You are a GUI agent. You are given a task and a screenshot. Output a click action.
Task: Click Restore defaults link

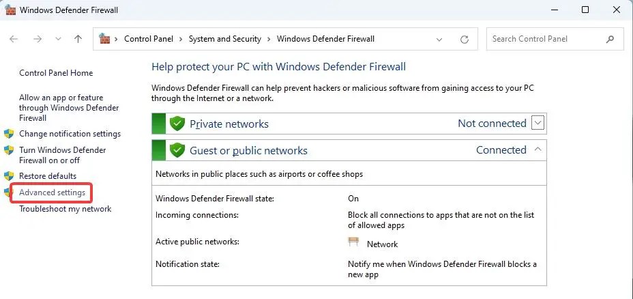48,176
